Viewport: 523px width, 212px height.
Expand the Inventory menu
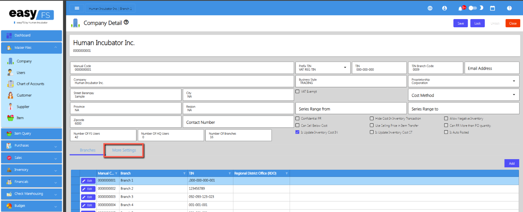click(x=31, y=170)
